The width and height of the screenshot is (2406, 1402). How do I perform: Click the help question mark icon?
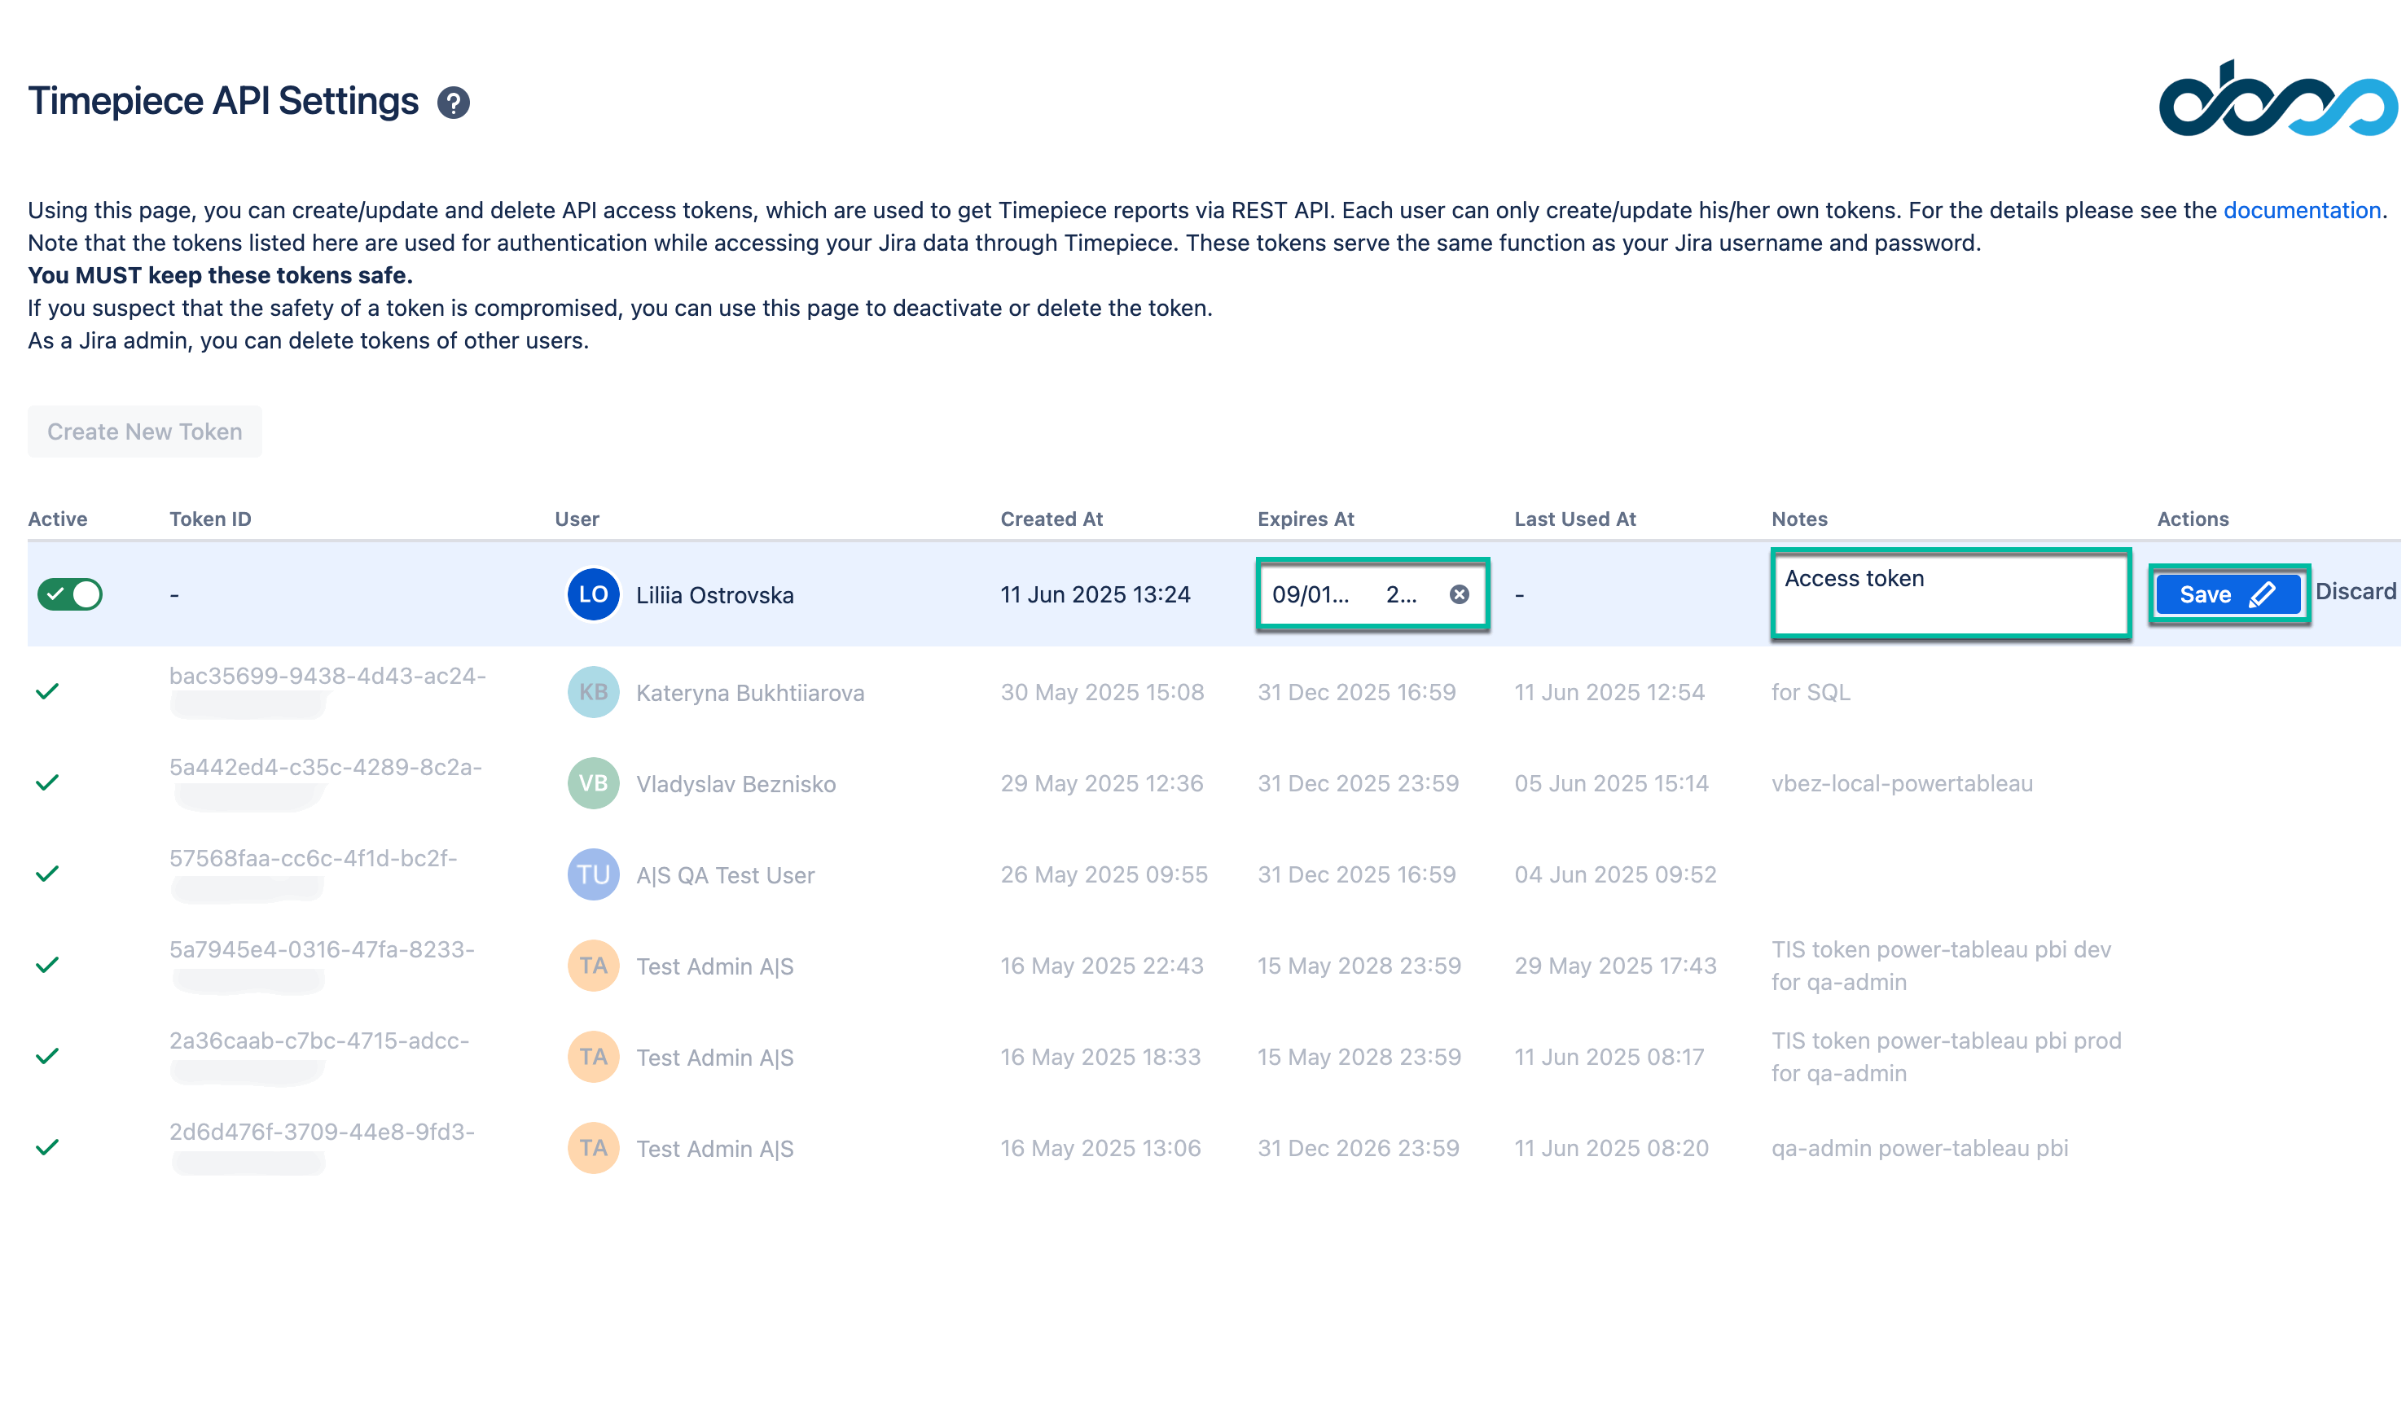click(x=453, y=102)
